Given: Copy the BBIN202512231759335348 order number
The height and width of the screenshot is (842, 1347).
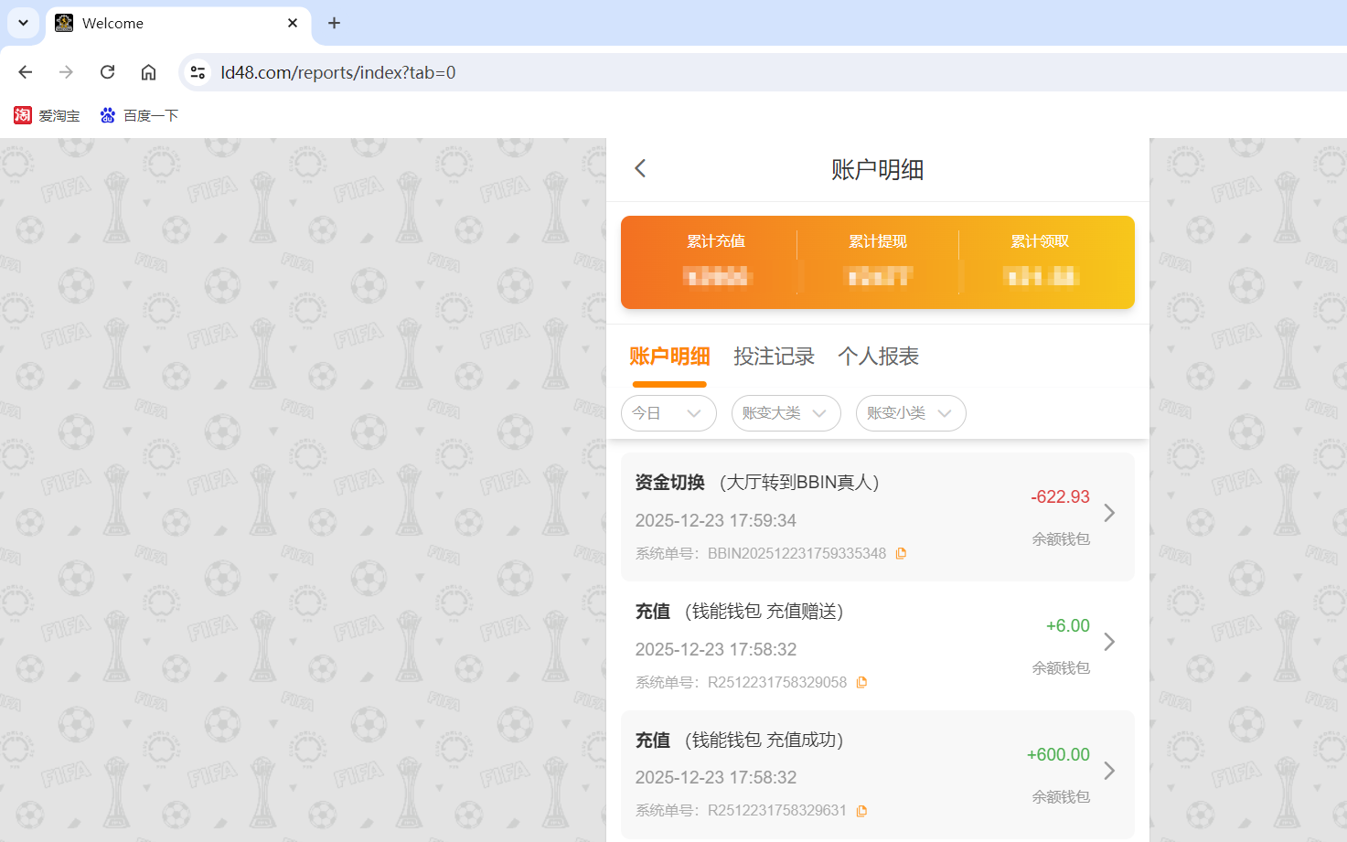Looking at the screenshot, I should tap(902, 552).
